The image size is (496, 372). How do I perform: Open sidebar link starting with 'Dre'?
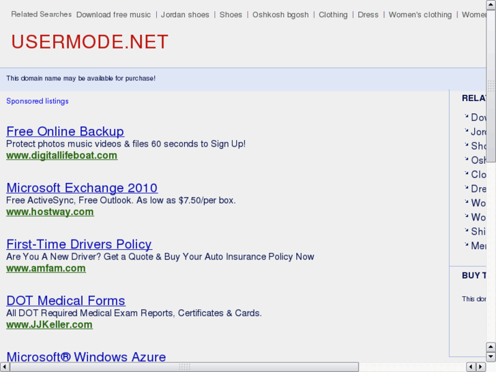click(x=478, y=188)
